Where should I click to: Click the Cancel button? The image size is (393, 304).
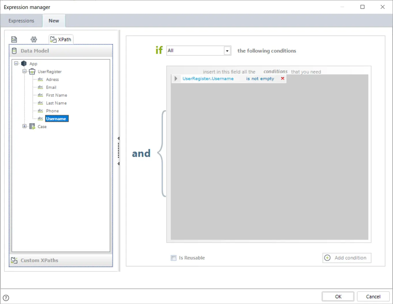coord(373,297)
